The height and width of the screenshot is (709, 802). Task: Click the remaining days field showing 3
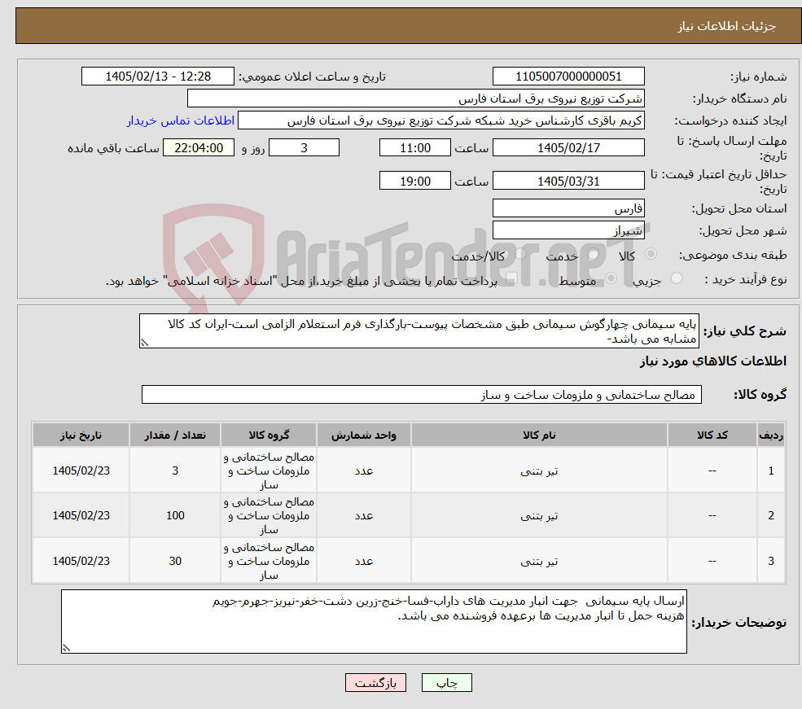tap(304, 147)
